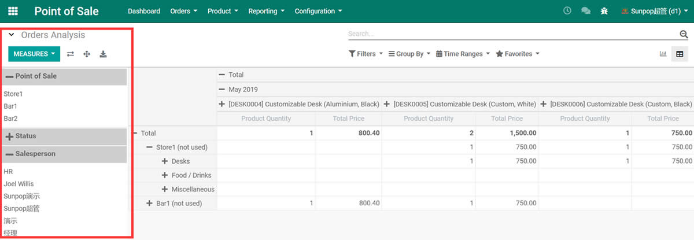The height and width of the screenshot is (240, 694).
Task: Open the MEASURES dropdown
Action: pyautogui.click(x=34, y=54)
